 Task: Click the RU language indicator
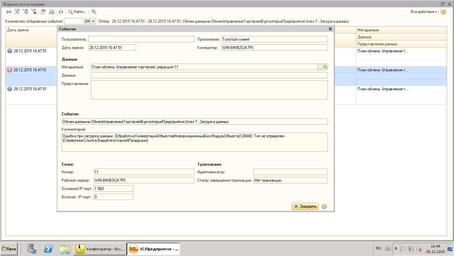[x=378, y=248]
